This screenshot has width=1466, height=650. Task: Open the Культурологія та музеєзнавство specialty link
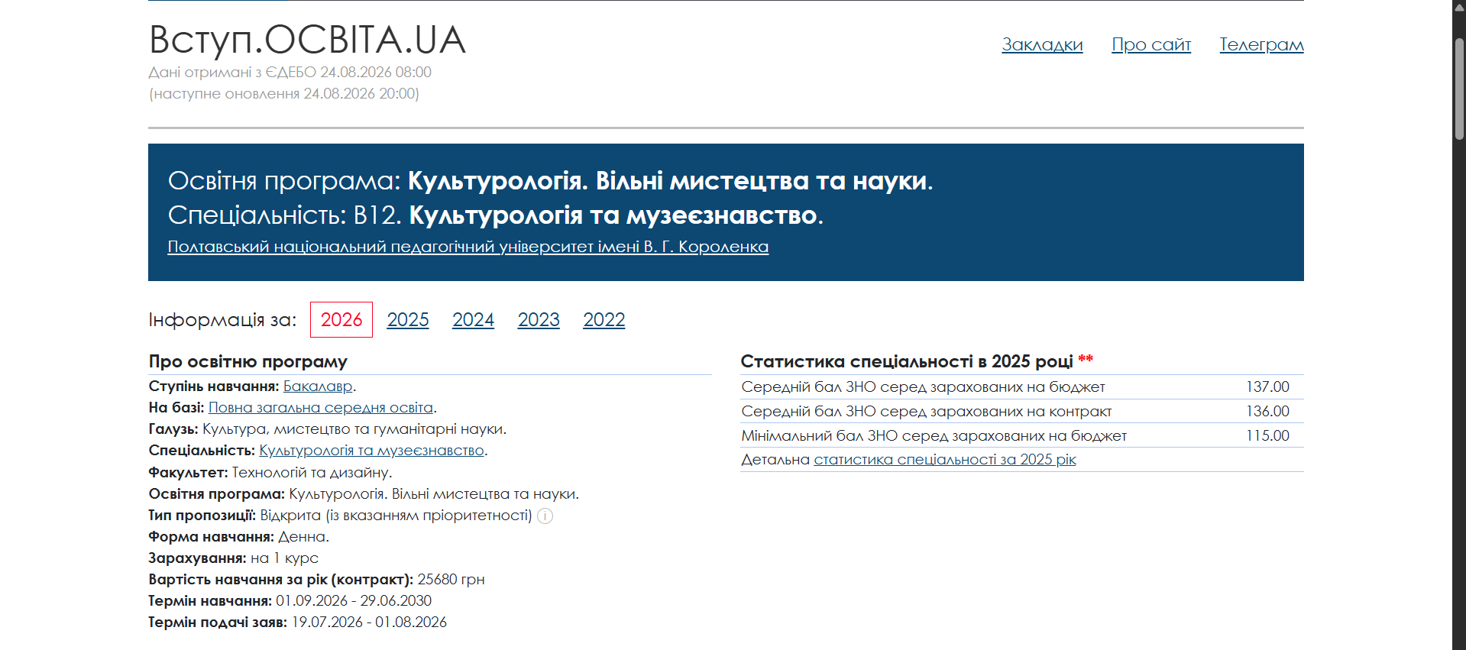(372, 451)
